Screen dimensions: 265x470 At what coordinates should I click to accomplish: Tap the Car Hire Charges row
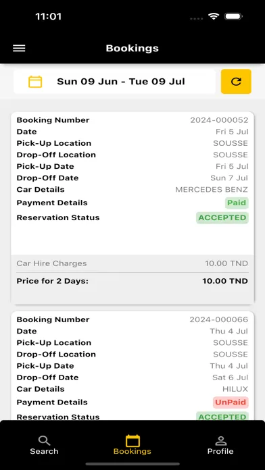click(132, 264)
